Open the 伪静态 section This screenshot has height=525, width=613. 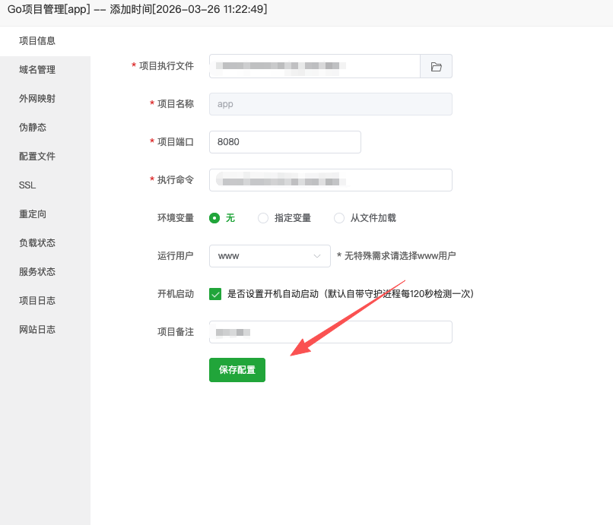33,128
